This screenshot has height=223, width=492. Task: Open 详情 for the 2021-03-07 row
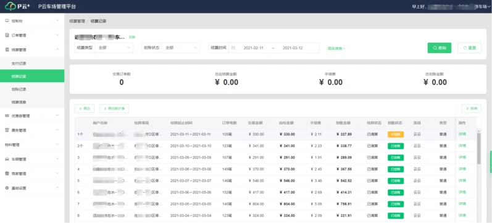click(462, 180)
